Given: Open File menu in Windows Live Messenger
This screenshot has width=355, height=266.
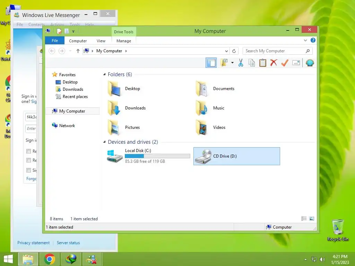Looking at the screenshot, I should click(20, 24).
